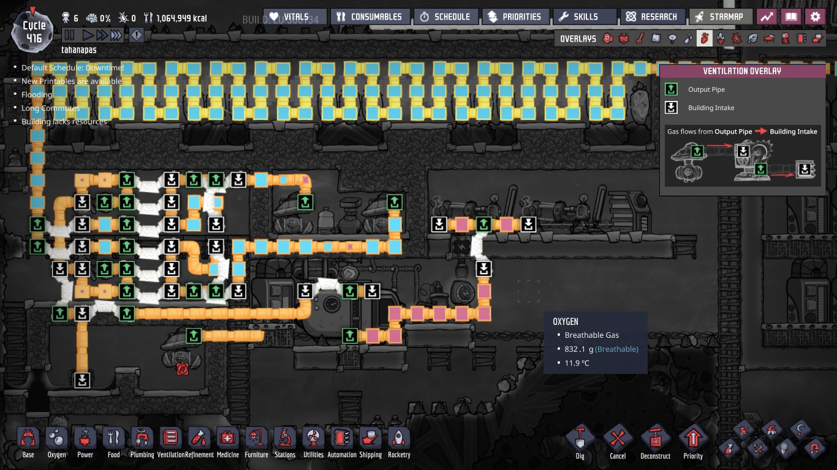Open the Oxygen build category
The image size is (837, 470).
(57, 442)
